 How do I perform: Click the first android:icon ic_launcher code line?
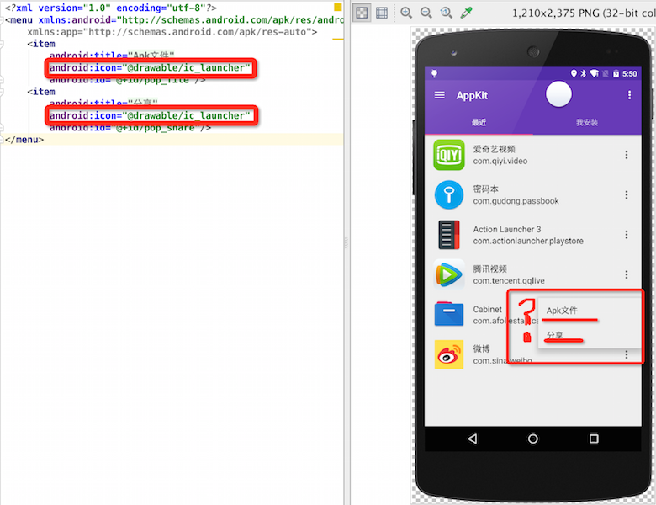point(150,67)
